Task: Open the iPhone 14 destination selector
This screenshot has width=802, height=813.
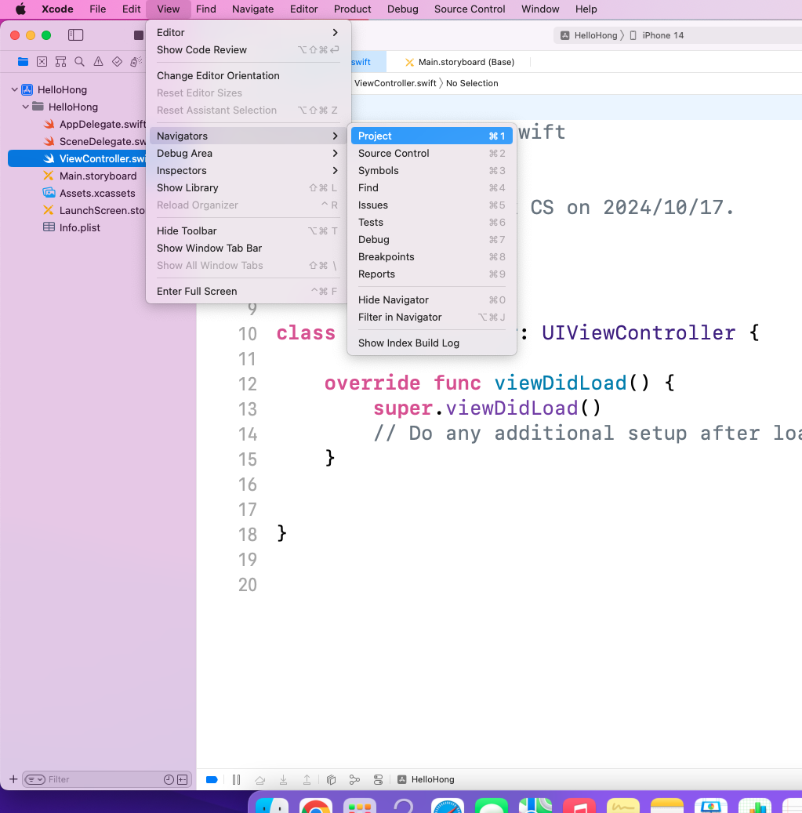Action: tap(657, 35)
